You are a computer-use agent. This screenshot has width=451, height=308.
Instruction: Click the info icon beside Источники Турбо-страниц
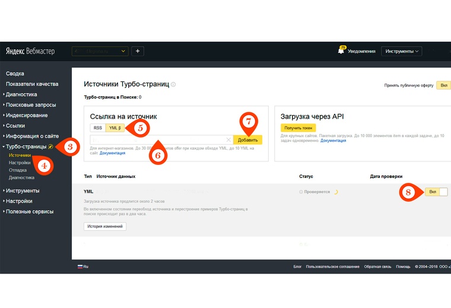(x=173, y=85)
